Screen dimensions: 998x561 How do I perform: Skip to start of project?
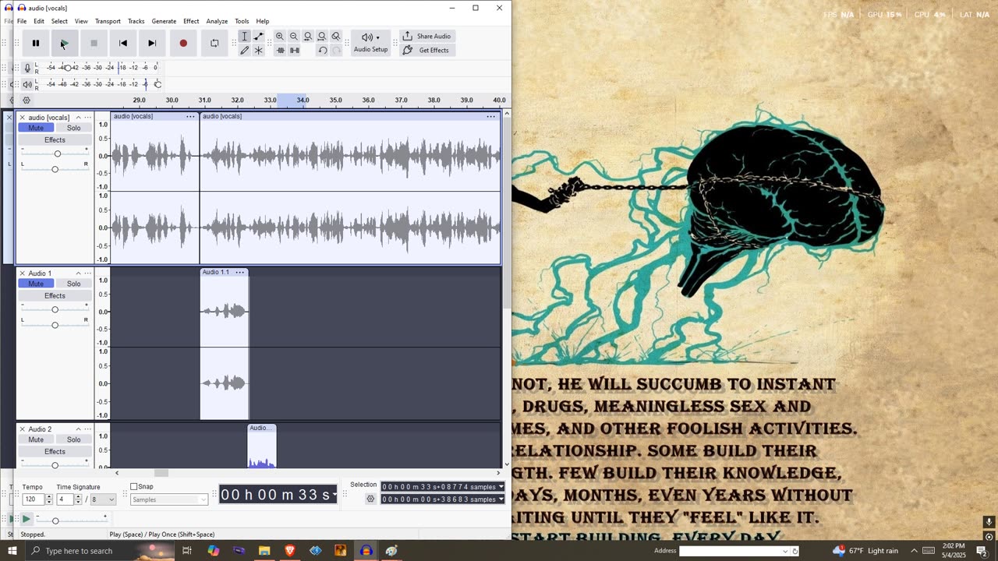click(123, 44)
